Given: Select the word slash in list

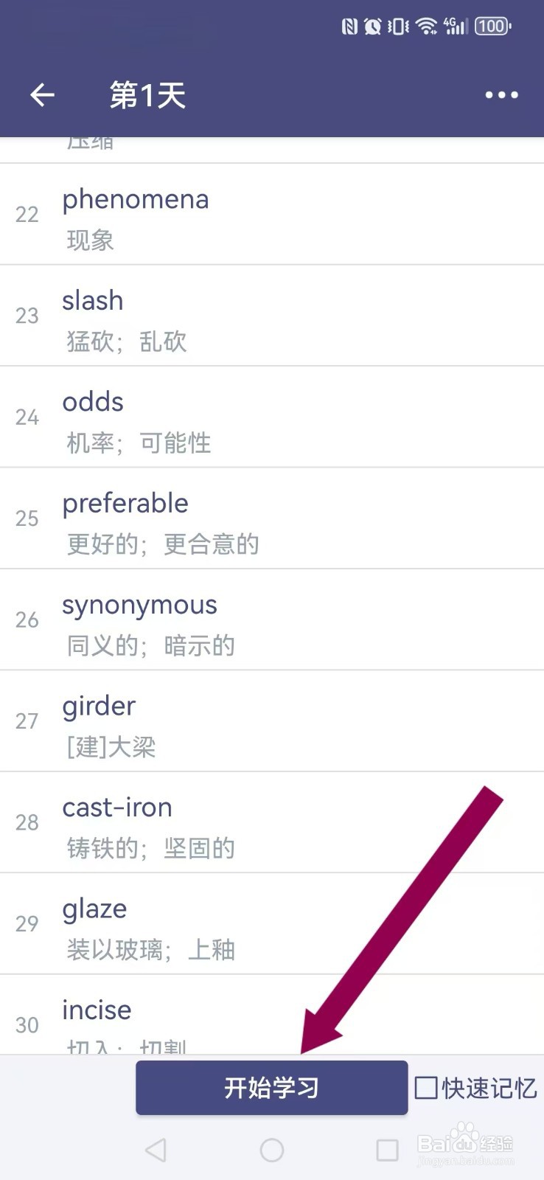Looking at the screenshot, I should coord(272,316).
